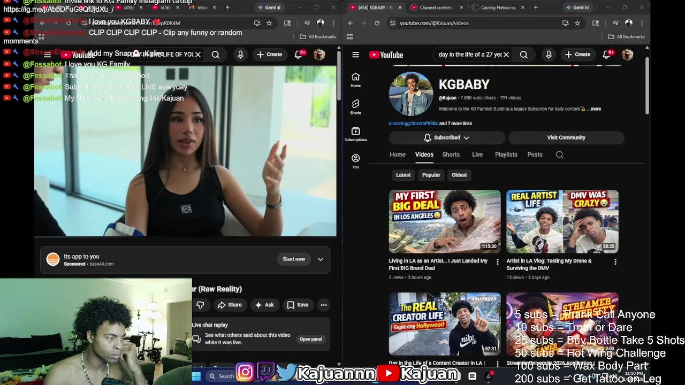Clear the search text in right YouTube window

pyautogui.click(x=506, y=55)
